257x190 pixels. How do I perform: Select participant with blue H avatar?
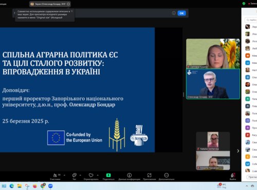coord(248,63)
